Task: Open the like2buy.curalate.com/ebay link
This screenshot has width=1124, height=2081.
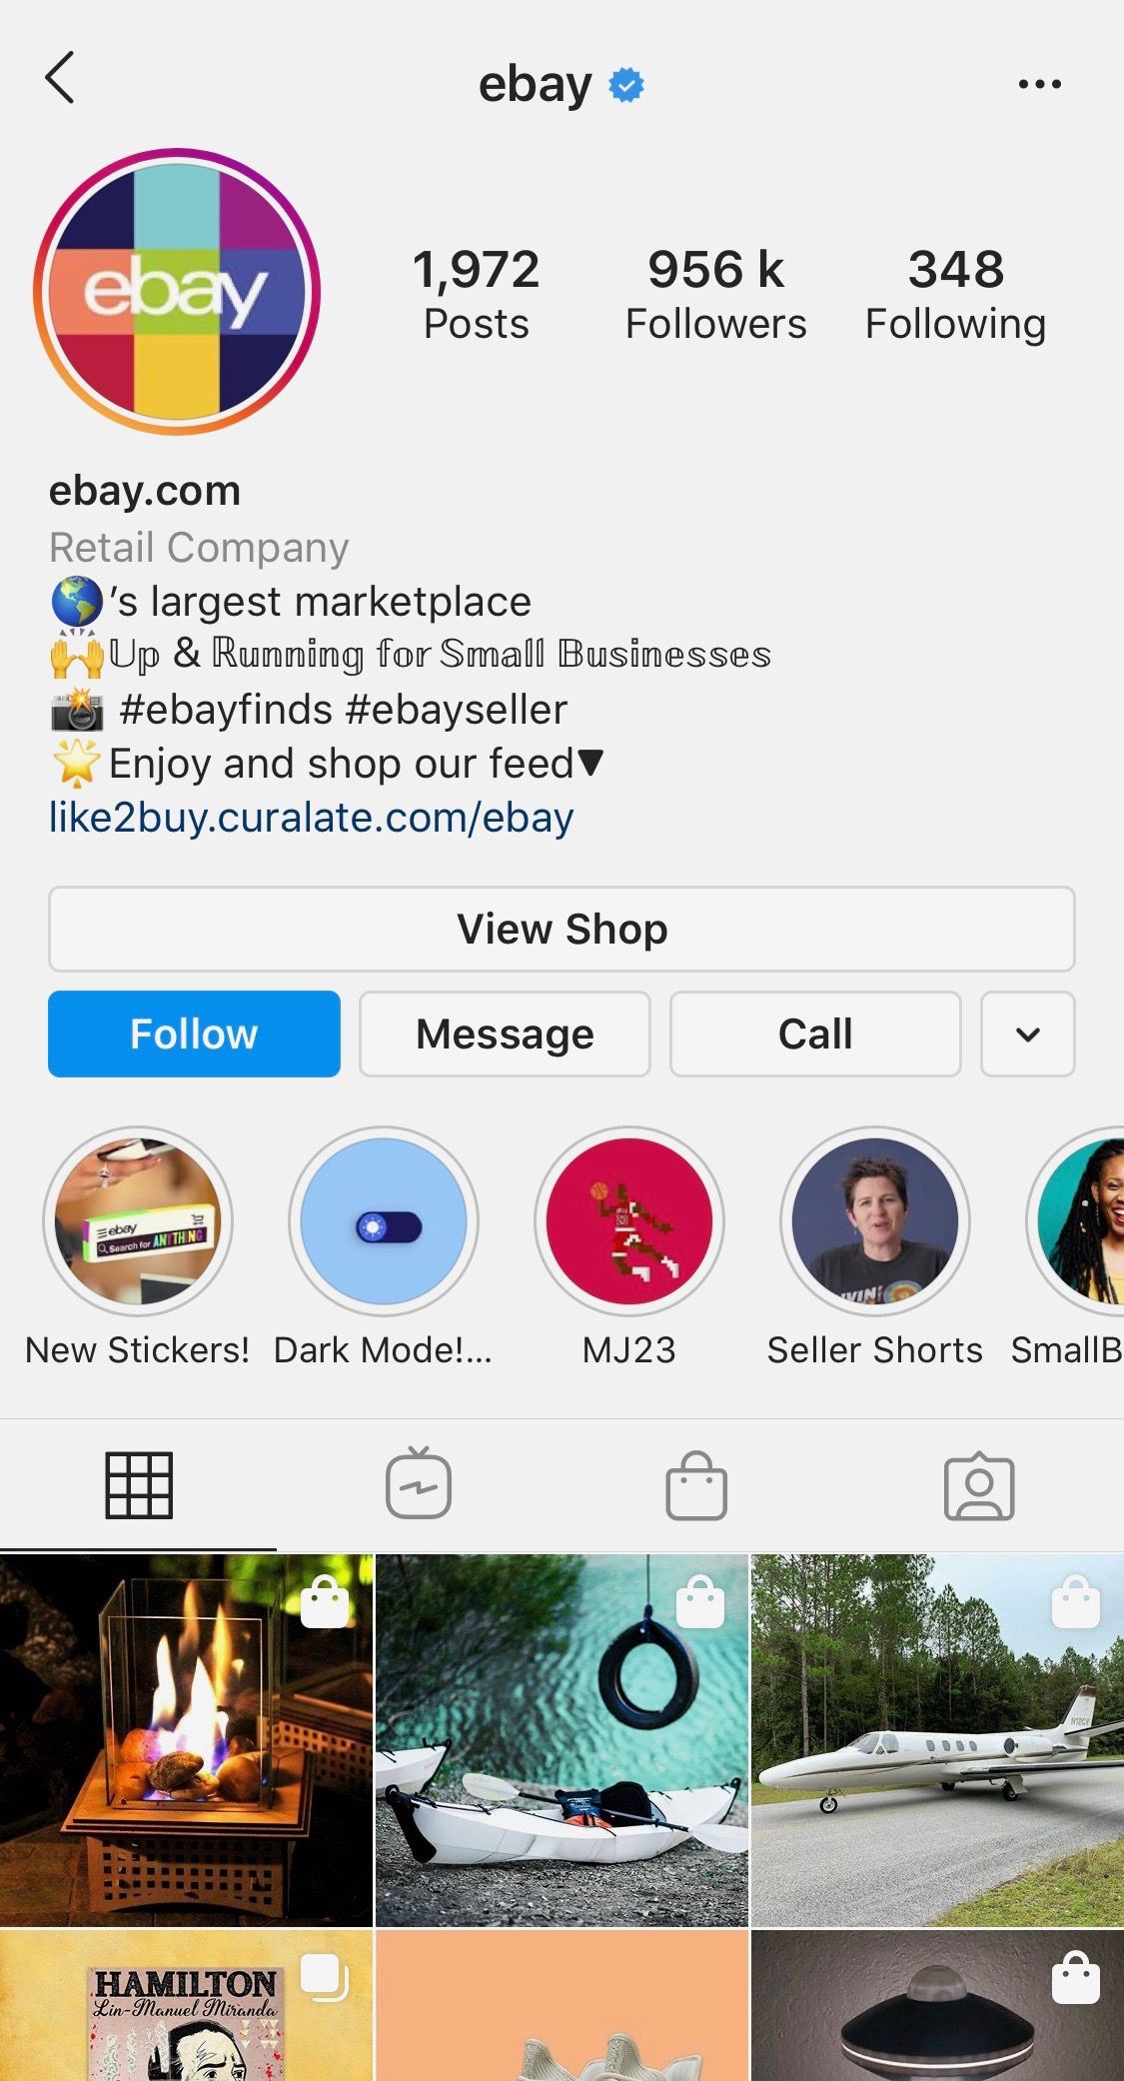Action: 311,818
